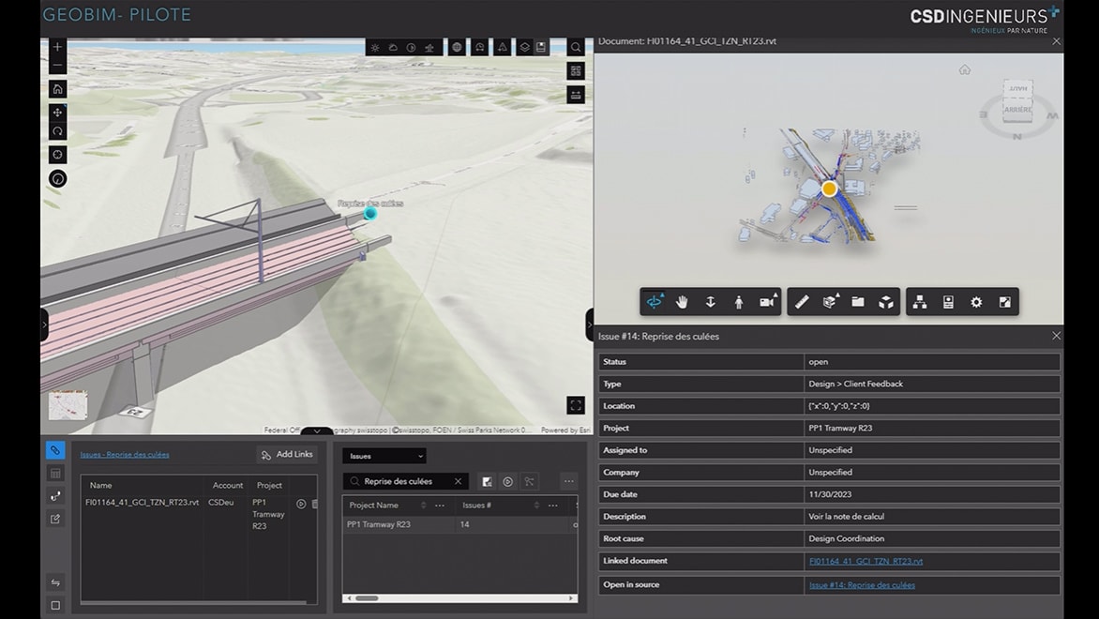This screenshot has height=619, width=1099.
Task: Toggle fullscreen on the 3D map
Action: [576, 405]
